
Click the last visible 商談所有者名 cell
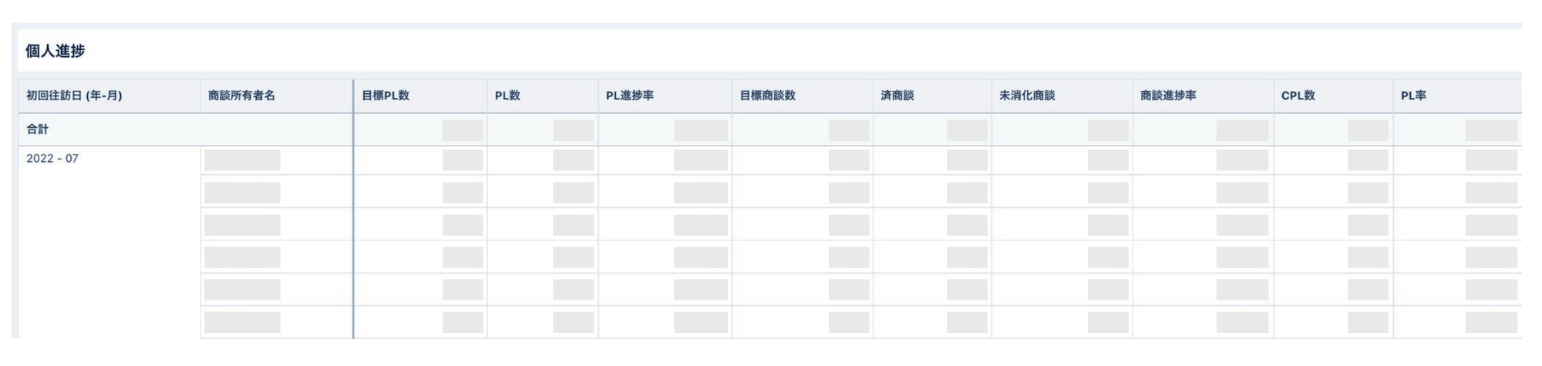point(242,322)
